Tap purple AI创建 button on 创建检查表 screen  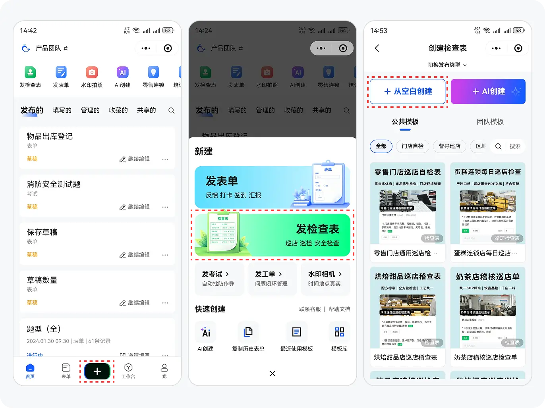click(488, 91)
